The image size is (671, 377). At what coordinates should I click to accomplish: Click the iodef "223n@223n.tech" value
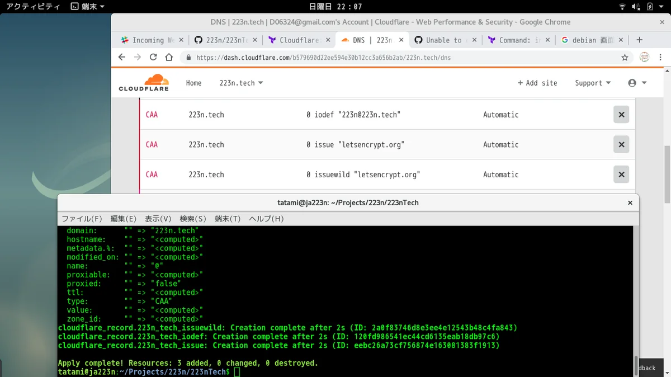click(x=353, y=115)
